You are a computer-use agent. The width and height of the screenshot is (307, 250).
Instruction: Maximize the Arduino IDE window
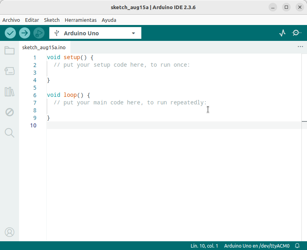286,7
